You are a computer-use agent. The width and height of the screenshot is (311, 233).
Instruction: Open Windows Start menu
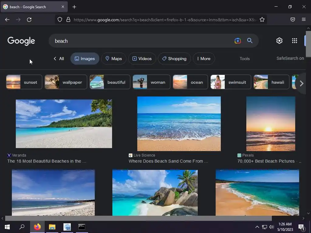pyautogui.click(x=7, y=227)
